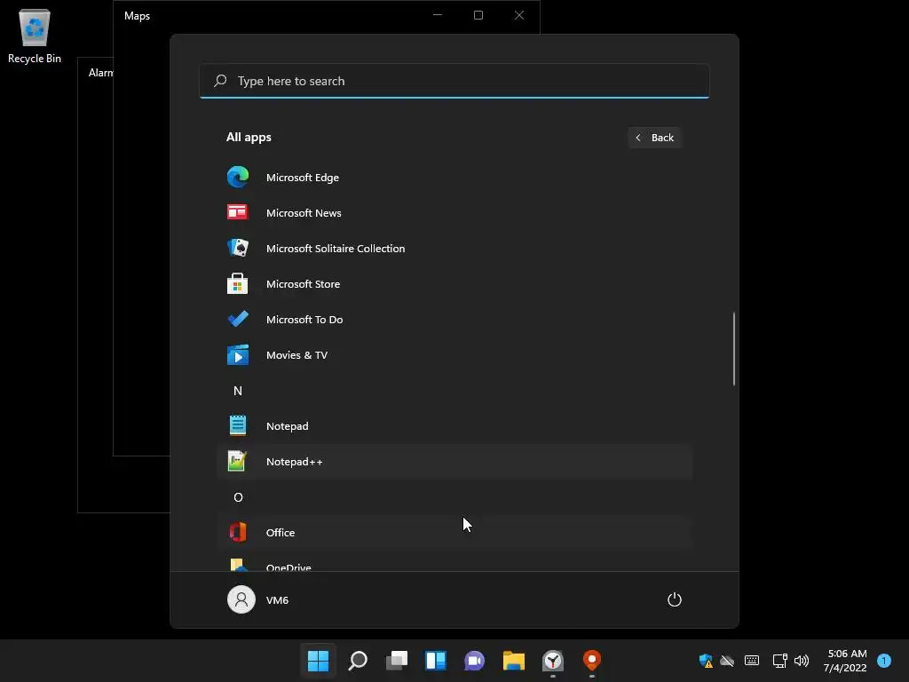Open the Power options button
The height and width of the screenshot is (682, 909).
pyautogui.click(x=675, y=599)
